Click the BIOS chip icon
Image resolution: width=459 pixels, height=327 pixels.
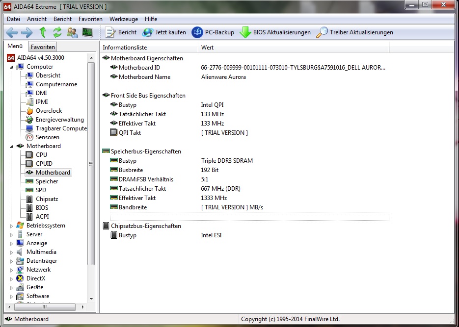[x=29, y=208]
